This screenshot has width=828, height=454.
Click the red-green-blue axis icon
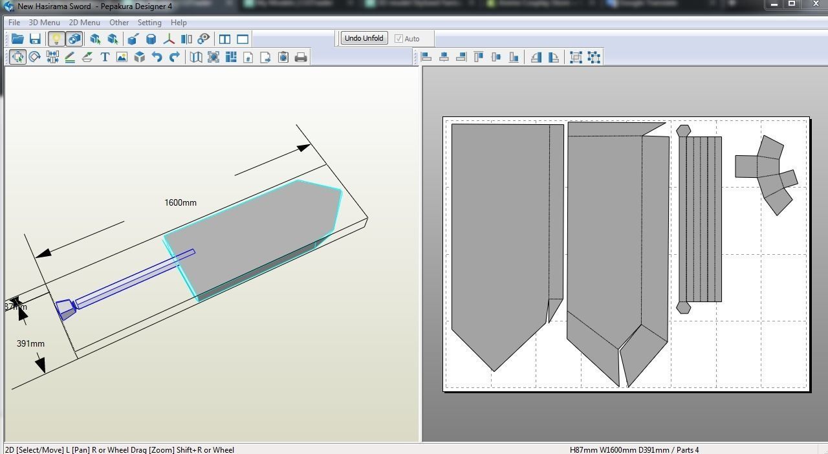point(169,39)
